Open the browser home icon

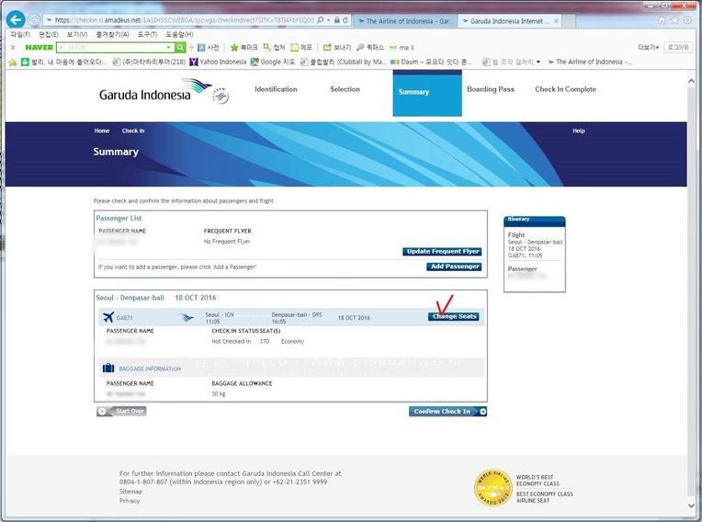(x=662, y=20)
